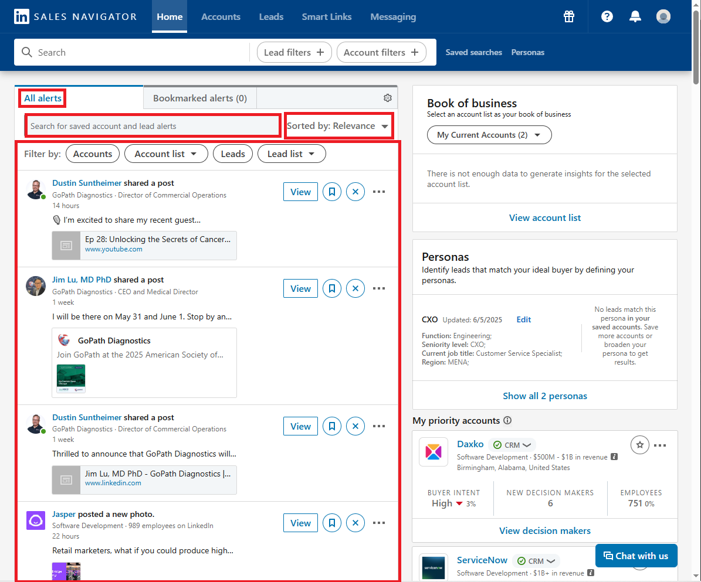Open the Daxko account name link

[x=470, y=444]
